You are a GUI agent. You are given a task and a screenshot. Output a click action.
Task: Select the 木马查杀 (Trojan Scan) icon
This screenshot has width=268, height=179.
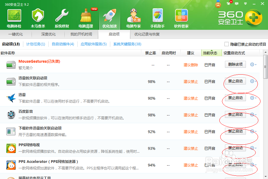38,17
